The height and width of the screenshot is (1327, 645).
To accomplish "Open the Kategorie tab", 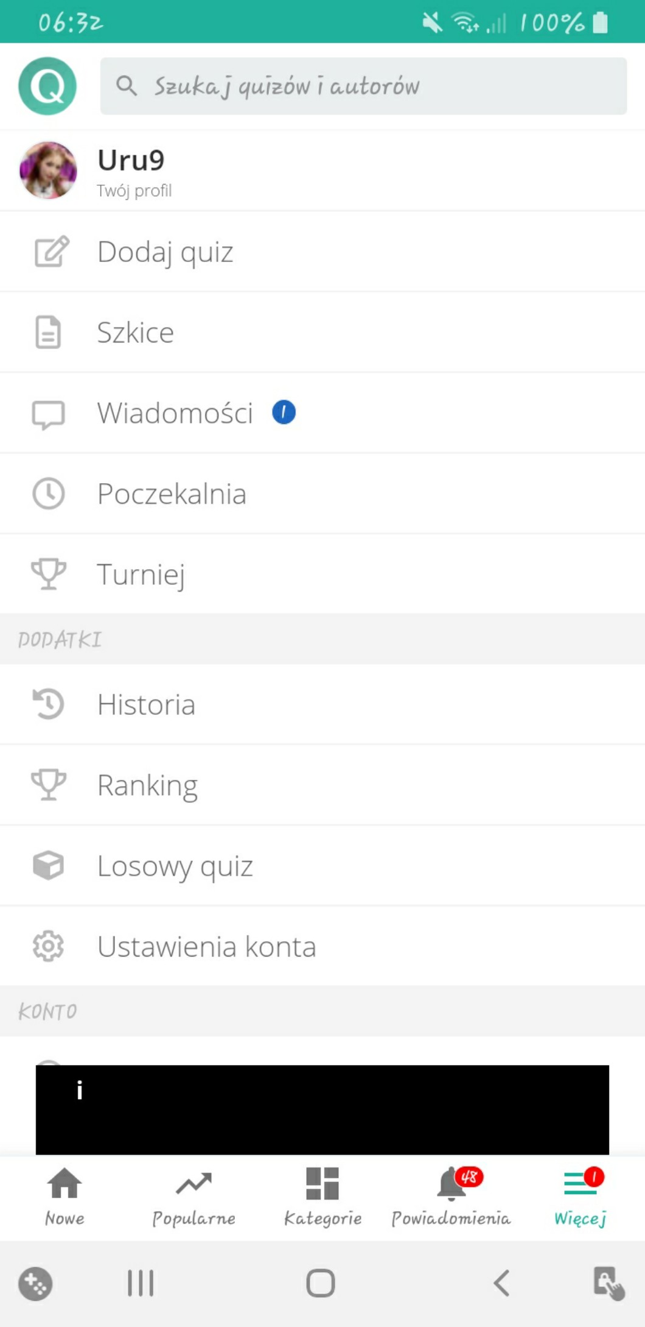I will click(322, 1197).
